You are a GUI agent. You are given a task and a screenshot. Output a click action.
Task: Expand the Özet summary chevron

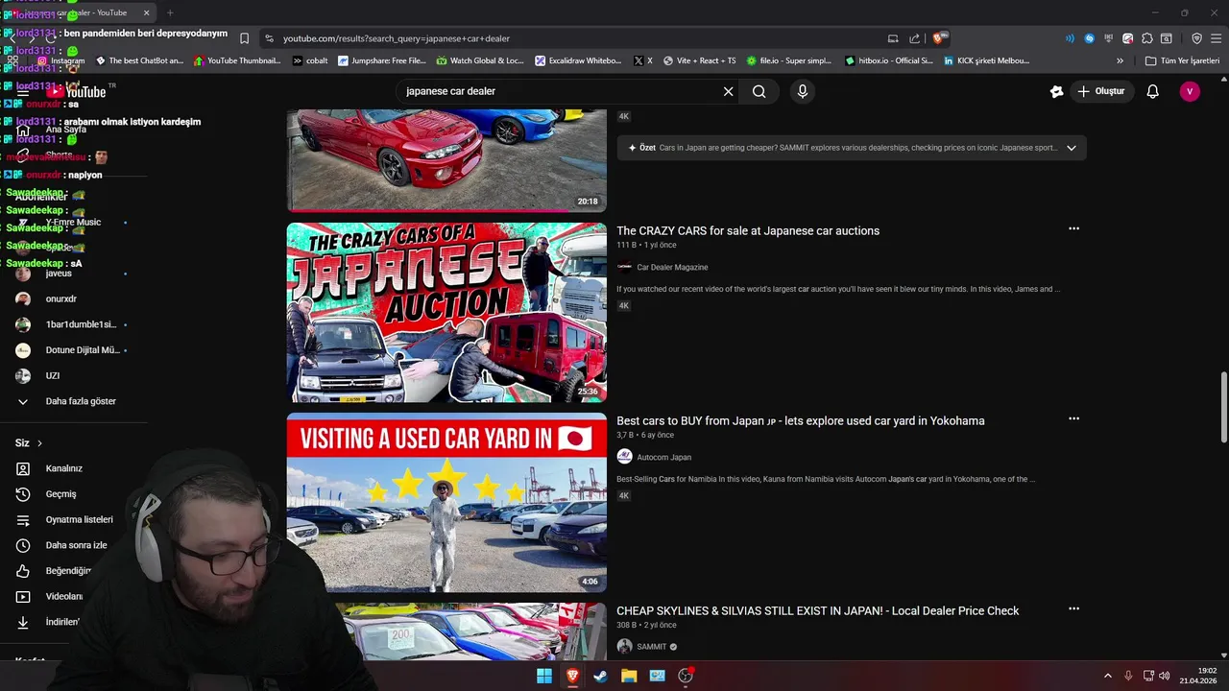1072,148
